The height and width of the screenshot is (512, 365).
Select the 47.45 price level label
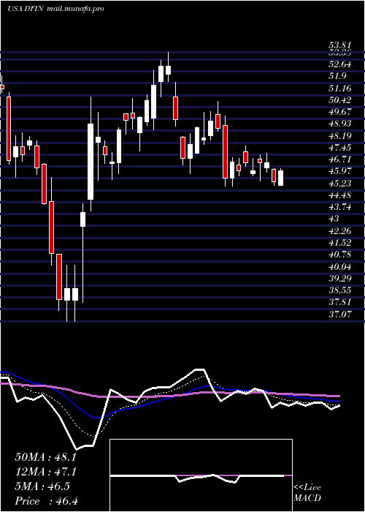pyautogui.click(x=340, y=148)
